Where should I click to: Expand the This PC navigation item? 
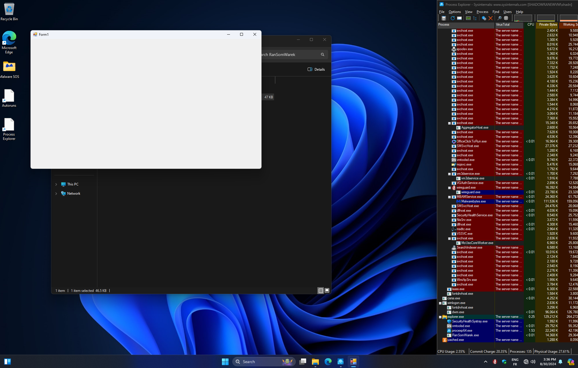click(56, 184)
